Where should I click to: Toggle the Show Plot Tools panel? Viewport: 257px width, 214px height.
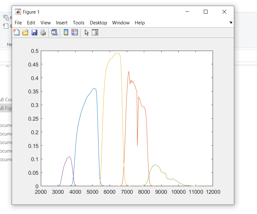click(x=95, y=32)
